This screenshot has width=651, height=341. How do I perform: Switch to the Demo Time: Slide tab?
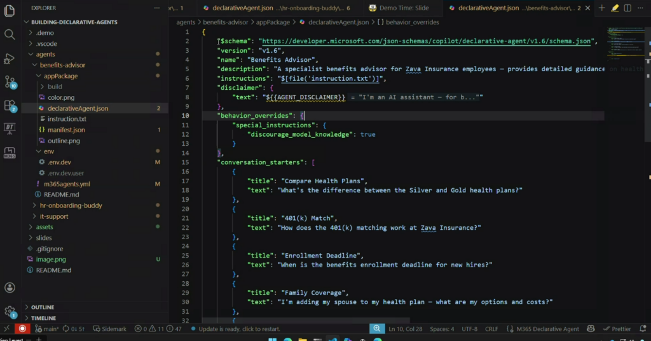[x=404, y=8]
